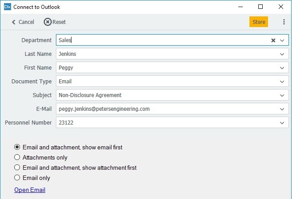The image size is (292, 199).
Task: Close the Connect to Outlook window
Action: (x=280, y=7)
